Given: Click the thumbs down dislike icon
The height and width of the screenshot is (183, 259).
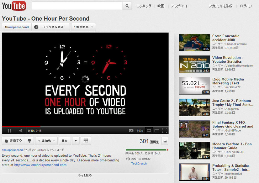Looking at the screenshot, I should (29, 141).
